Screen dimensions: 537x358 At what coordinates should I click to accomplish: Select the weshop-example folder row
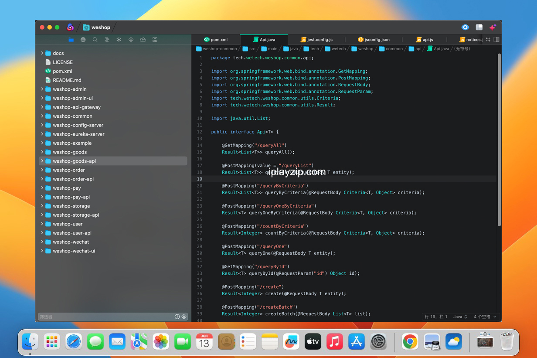tap(113, 143)
